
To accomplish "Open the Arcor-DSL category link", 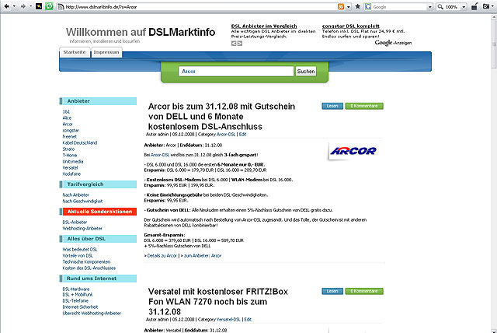I will (226, 135).
